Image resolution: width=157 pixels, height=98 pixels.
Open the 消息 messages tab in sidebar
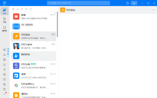[4, 11]
